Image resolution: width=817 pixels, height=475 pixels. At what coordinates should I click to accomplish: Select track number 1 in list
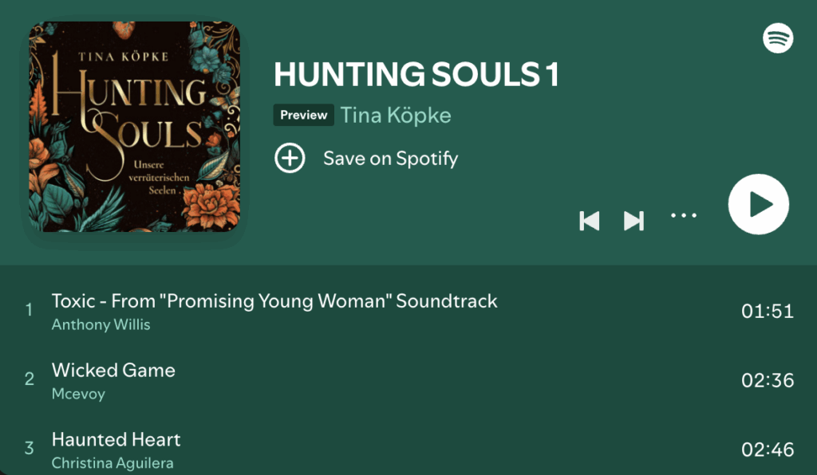point(30,310)
